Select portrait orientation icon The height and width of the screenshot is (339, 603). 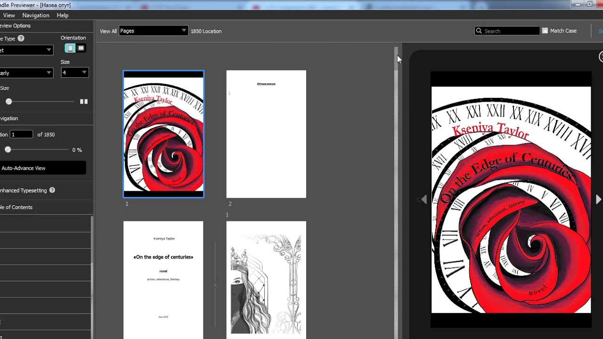[x=70, y=48]
